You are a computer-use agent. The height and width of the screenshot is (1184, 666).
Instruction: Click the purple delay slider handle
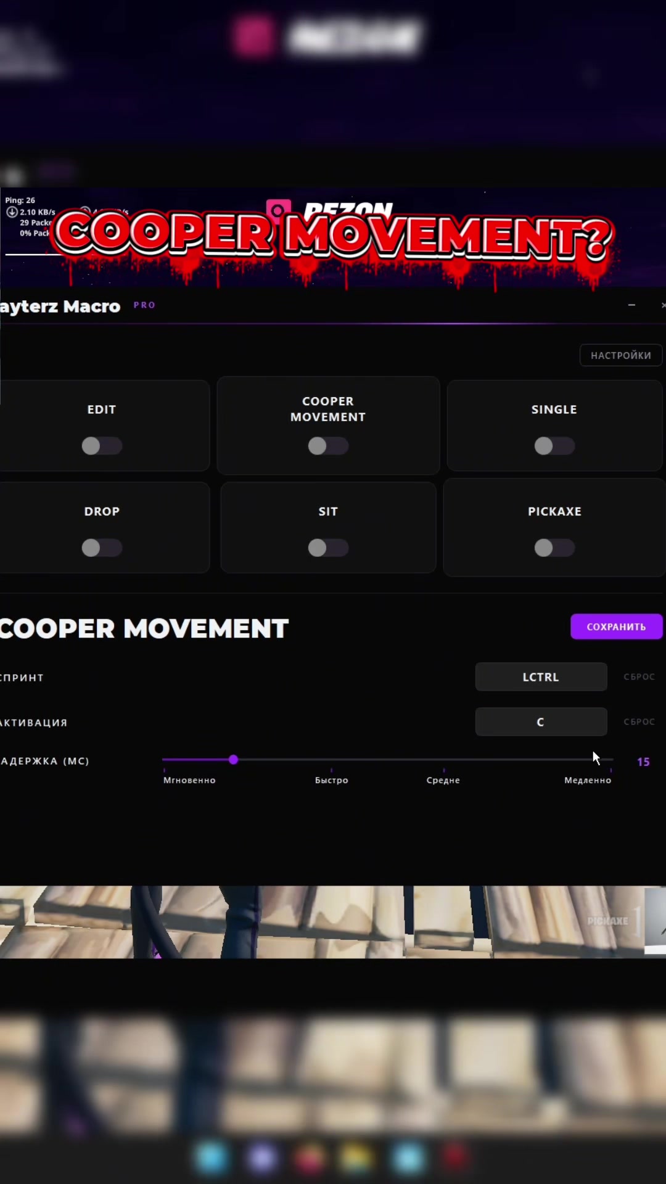[x=233, y=760]
